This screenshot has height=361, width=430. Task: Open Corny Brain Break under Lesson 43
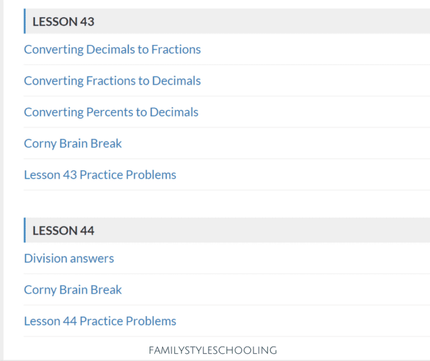[73, 144]
